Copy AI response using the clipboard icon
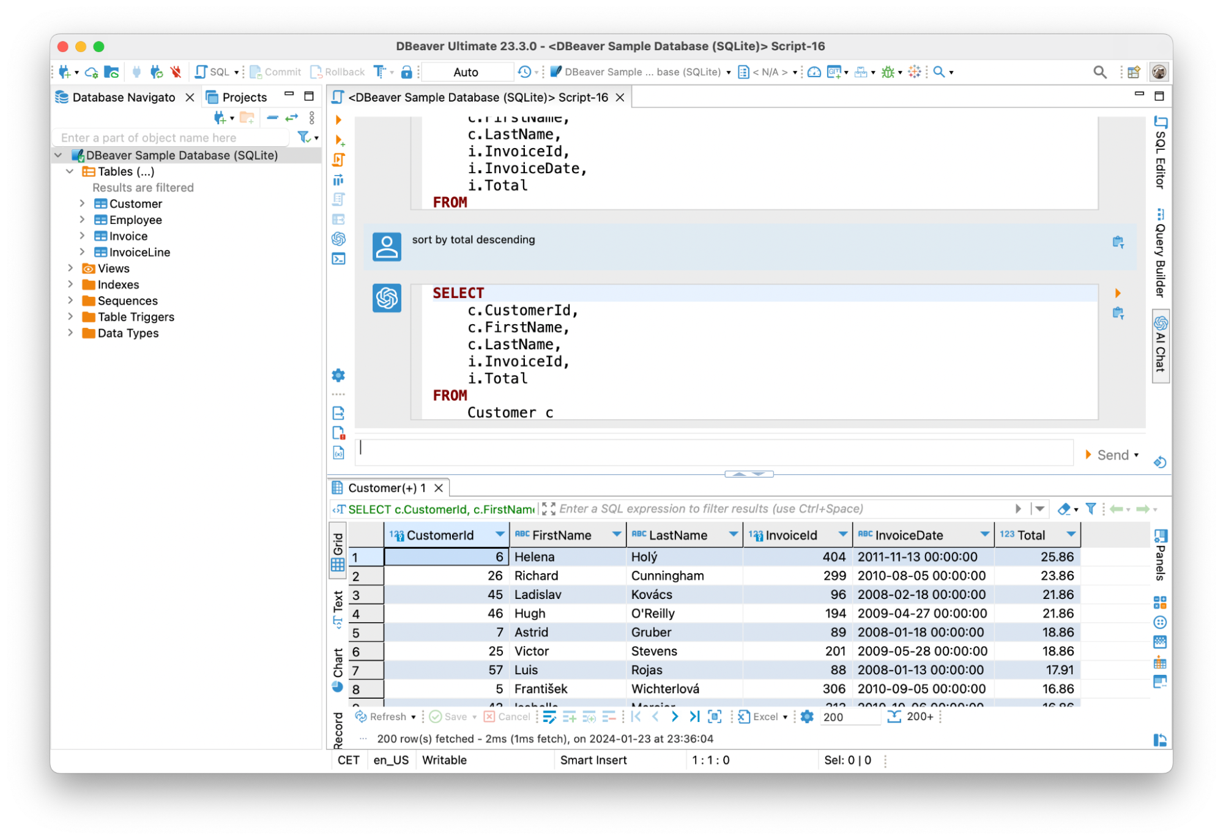Viewport: 1223px width, 840px height. pos(1119,313)
